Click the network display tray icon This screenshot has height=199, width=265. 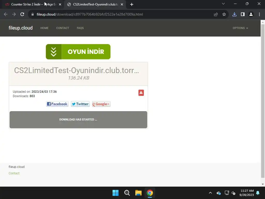click(227, 193)
